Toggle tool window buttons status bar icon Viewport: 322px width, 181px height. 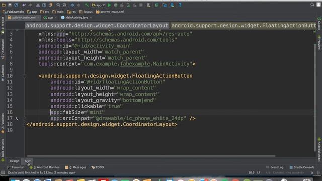(x=3, y=173)
